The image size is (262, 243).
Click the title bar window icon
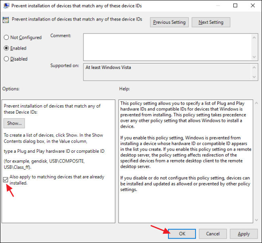pyautogui.click(x=6, y=6)
